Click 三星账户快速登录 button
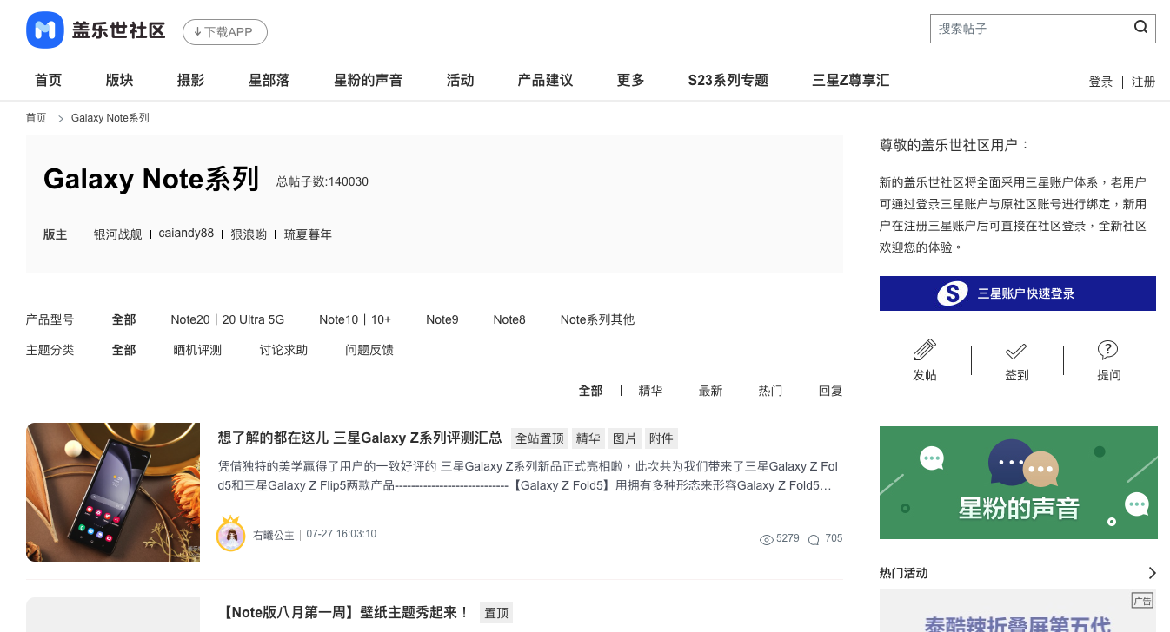 tap(1018, 293)
